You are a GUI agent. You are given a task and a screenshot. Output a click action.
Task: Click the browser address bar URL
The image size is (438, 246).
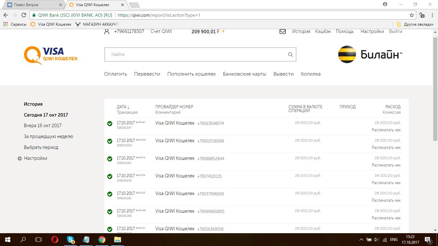pyautogui.click(x=159, y=15)
